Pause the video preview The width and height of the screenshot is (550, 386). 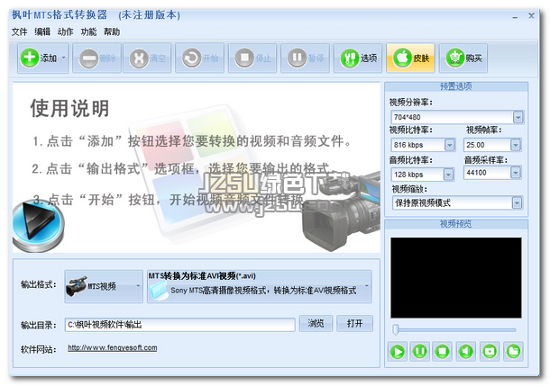420,351
